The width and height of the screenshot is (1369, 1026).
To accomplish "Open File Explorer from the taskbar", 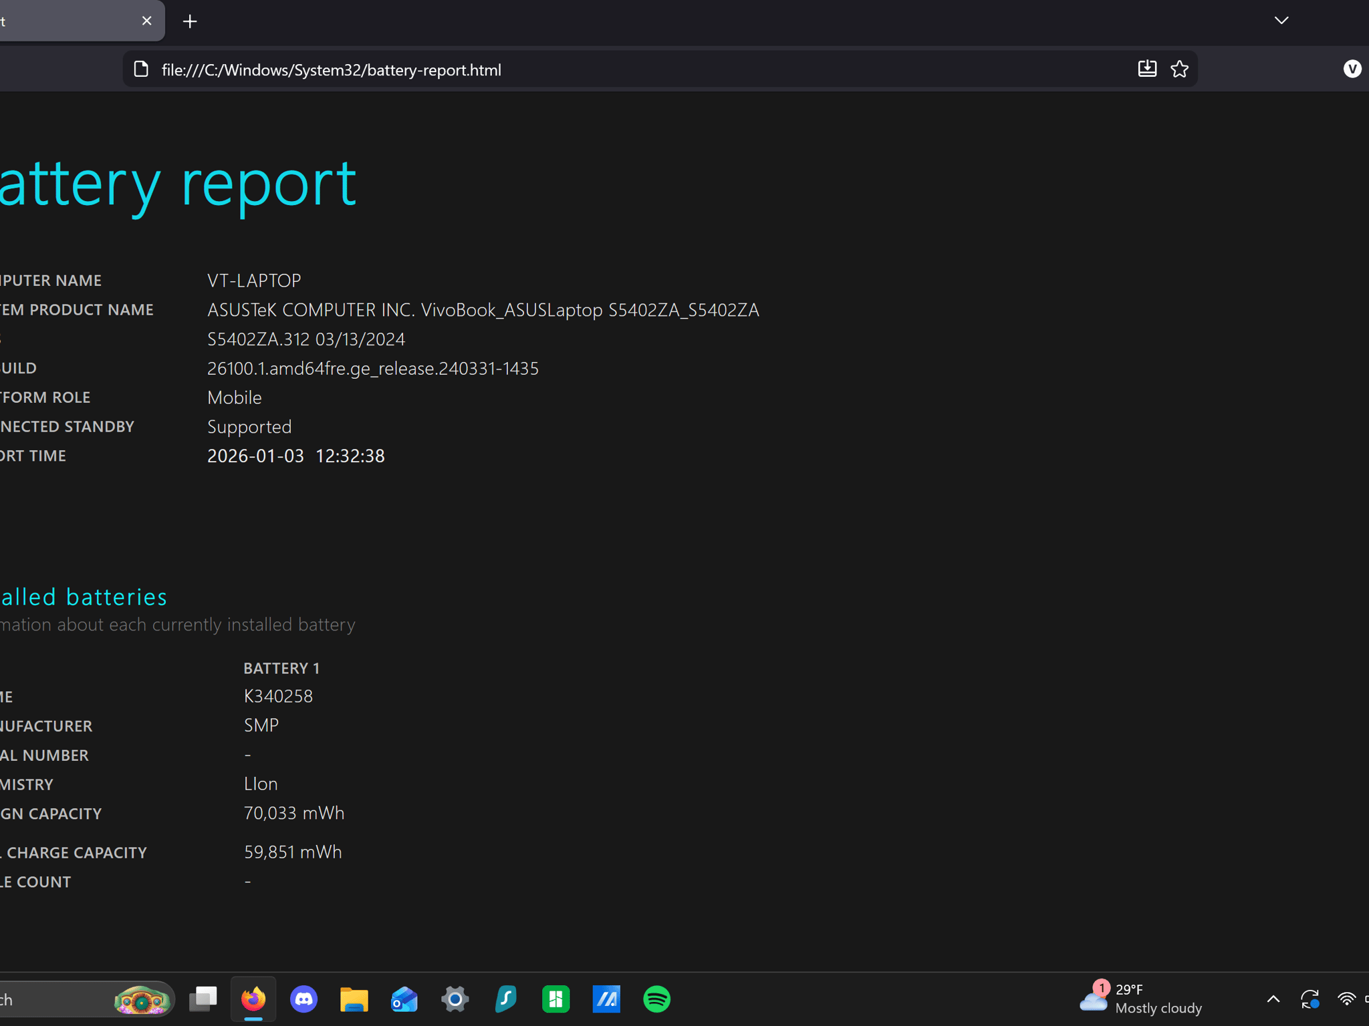I will [354, 999].
